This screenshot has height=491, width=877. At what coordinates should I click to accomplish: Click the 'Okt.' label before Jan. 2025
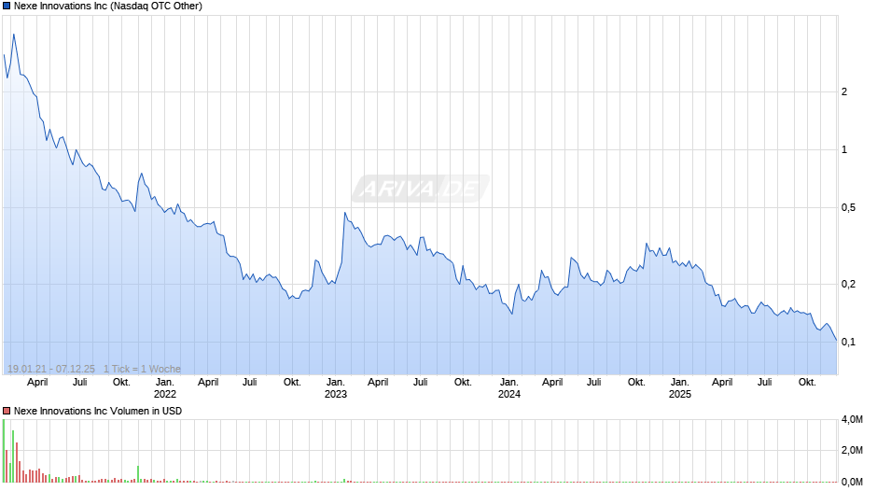(x=636, y=383)
